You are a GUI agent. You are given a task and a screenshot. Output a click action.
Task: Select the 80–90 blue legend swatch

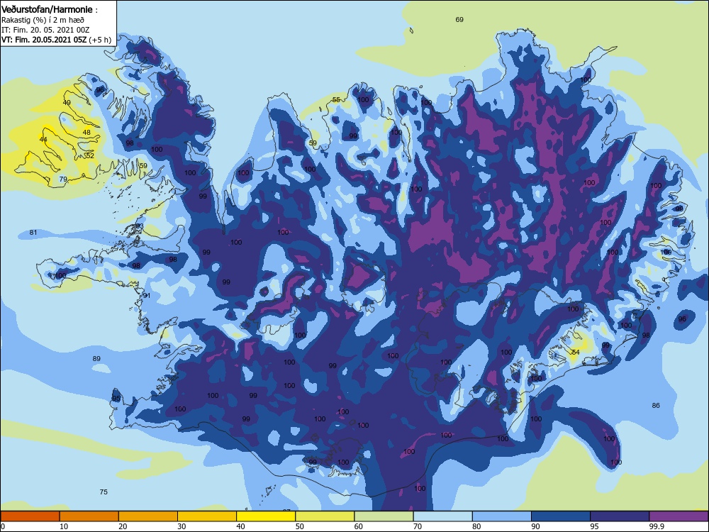502,516
